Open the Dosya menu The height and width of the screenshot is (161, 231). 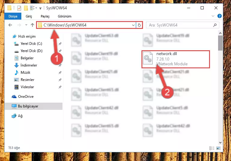pyautogui.click(x=13, y=16)
